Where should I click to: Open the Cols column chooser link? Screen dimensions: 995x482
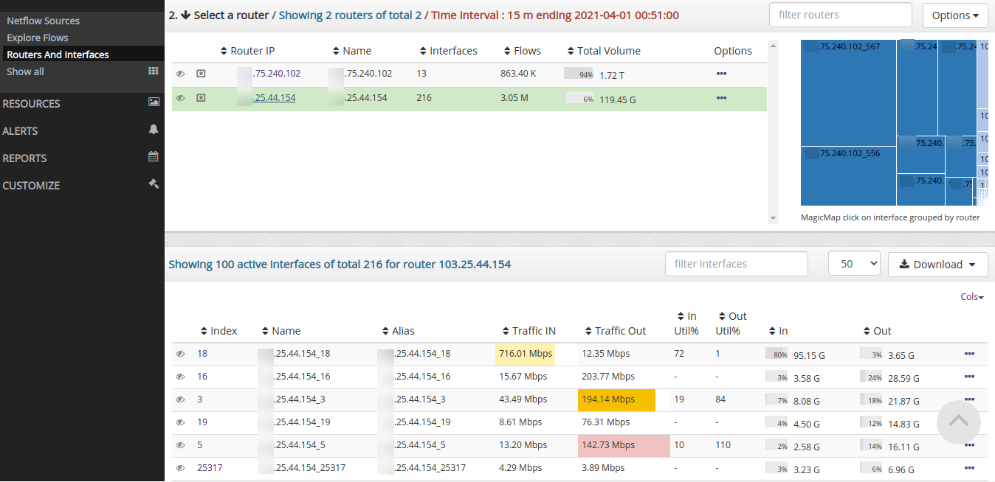[972, 296]
